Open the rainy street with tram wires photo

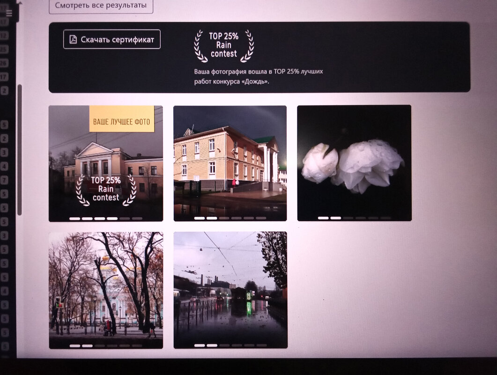[230, 286]
